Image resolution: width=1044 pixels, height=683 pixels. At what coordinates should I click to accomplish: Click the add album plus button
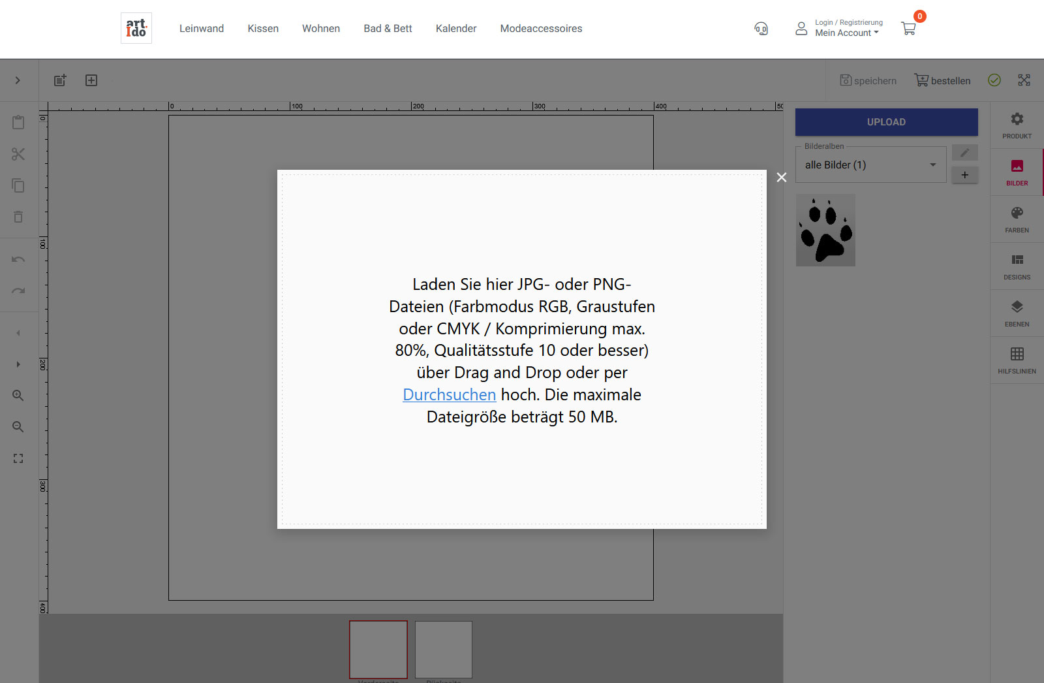click(964, 175)
